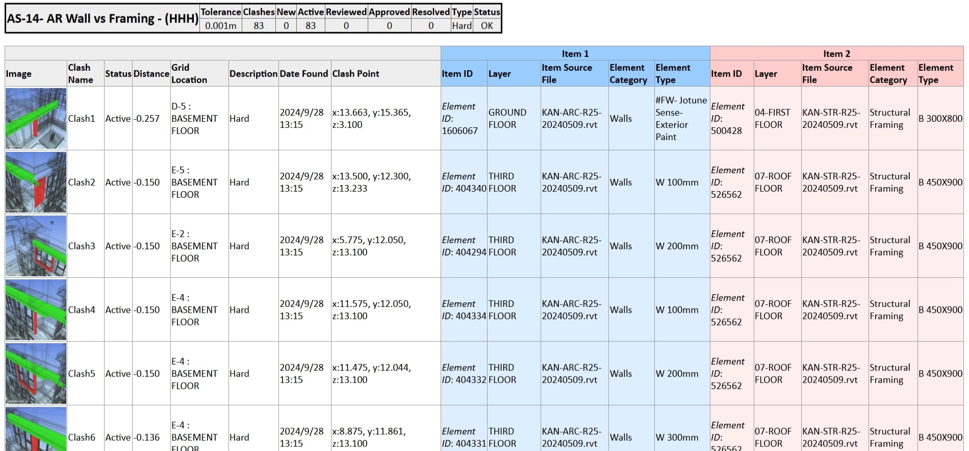Open the Clash4 thumbnail image
The width and height of the screenshot is (969, 451).
[36, 309]
